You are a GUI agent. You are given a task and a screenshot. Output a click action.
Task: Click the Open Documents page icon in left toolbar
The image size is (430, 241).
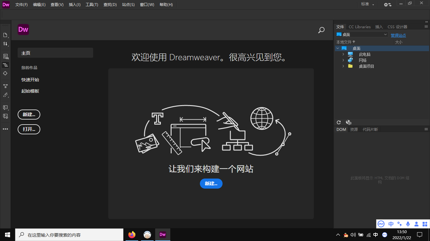5,35
